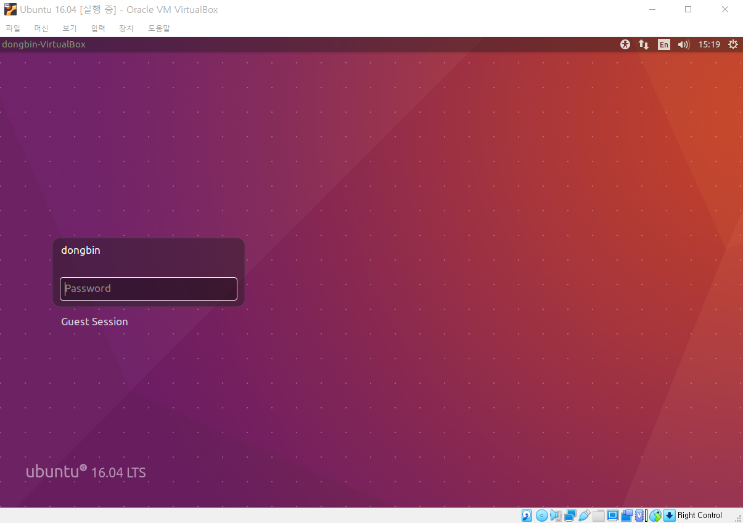This screenshot has height=523, width=743.
Task: Maximize the VirtualBox window
Action: click(688, 9)
